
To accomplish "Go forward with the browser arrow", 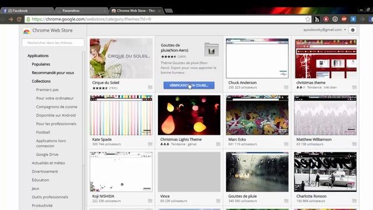I will coord(11,19).
